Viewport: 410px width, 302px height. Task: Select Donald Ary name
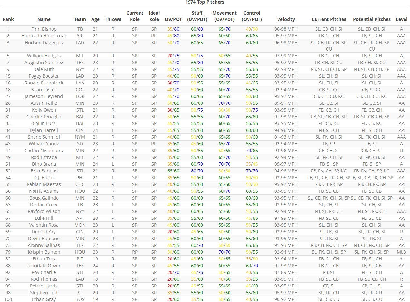point(44,232)
